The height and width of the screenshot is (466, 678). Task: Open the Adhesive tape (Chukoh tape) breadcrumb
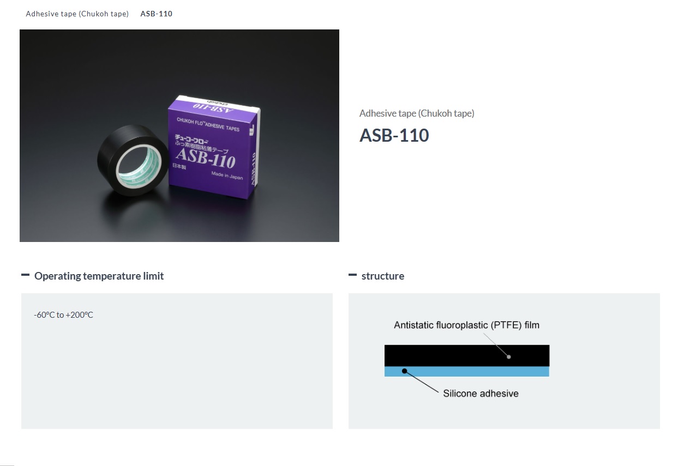[77, 14]
